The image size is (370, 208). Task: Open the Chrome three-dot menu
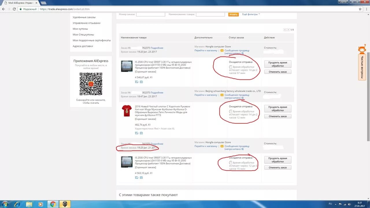pyautogui.click(x=366, y=9)
